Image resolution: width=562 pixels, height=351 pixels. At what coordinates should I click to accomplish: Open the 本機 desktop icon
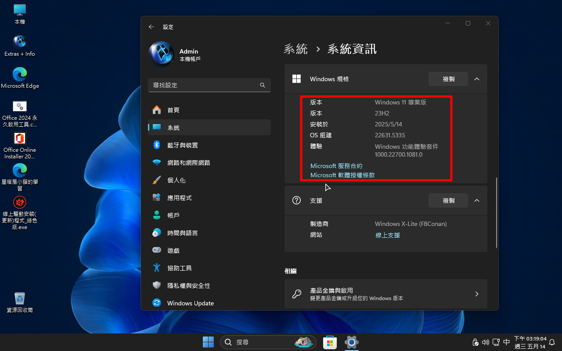click(20, 14)
